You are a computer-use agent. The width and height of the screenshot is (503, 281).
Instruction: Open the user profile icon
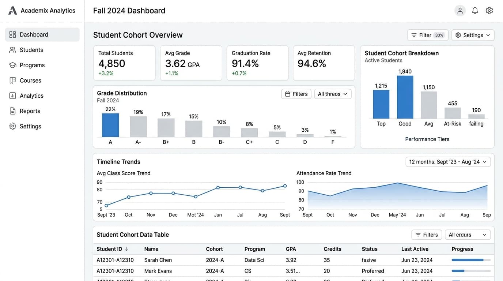coord(460,11)
